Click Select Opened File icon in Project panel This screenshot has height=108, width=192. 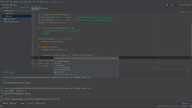point(24,8)
